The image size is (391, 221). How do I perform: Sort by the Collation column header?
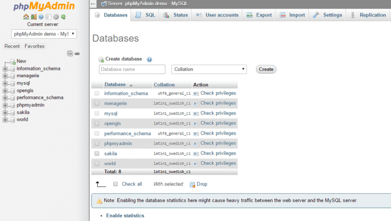coord(164,85)
